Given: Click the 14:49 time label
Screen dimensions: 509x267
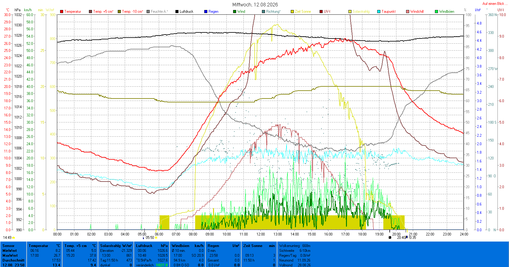Looking at the screenshot, I should [x=7, y=238].
